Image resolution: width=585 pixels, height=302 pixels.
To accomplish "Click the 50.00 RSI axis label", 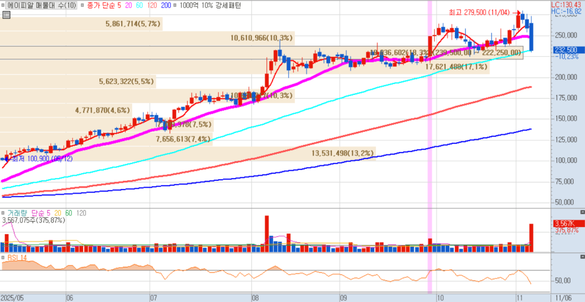I will click(x=563, y=280).
